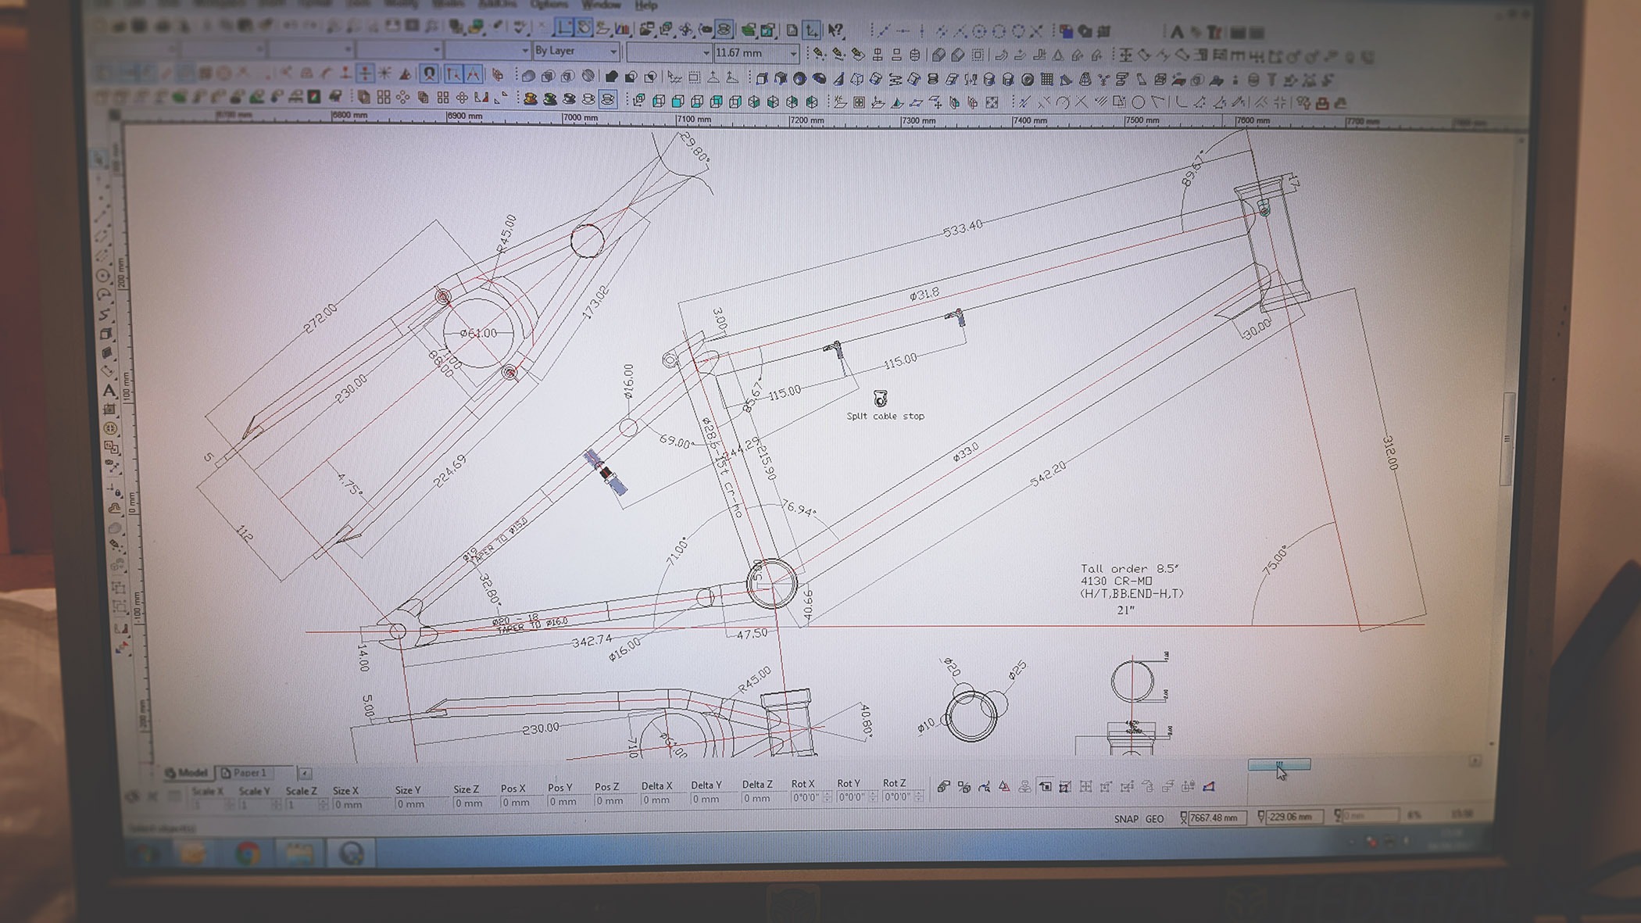Toggle GEO mode in status bar
Image resolution: width=1641 pixels, height=923 pixels.
point(1154,818)
